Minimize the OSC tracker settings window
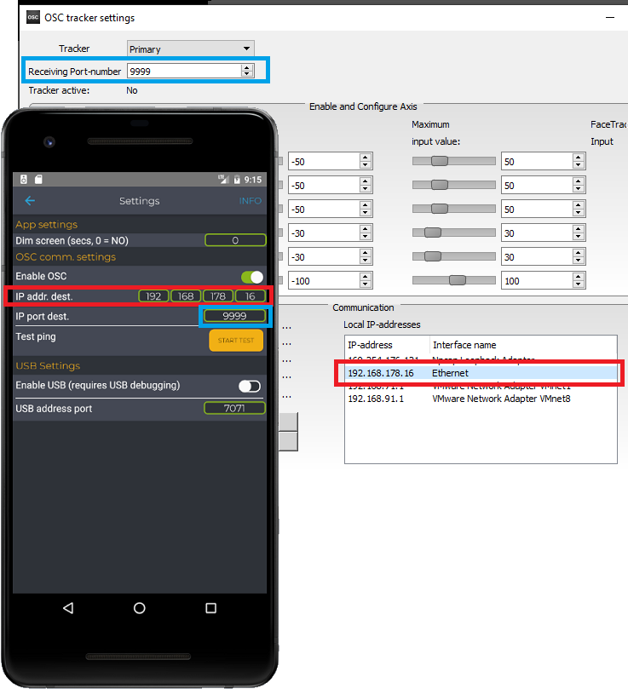Image resolution: width=628 pixels, height=689 pixels. (x=609, y=17)
